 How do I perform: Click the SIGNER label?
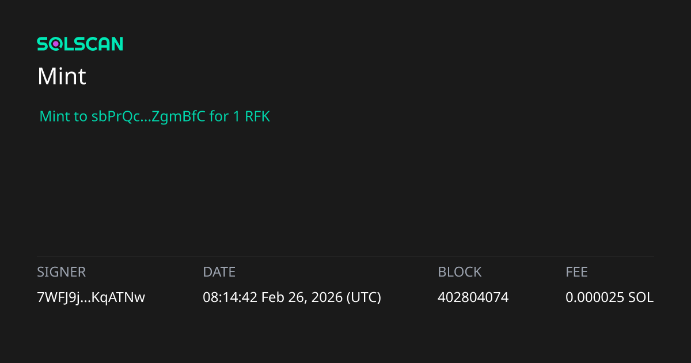tap(61, 272)
